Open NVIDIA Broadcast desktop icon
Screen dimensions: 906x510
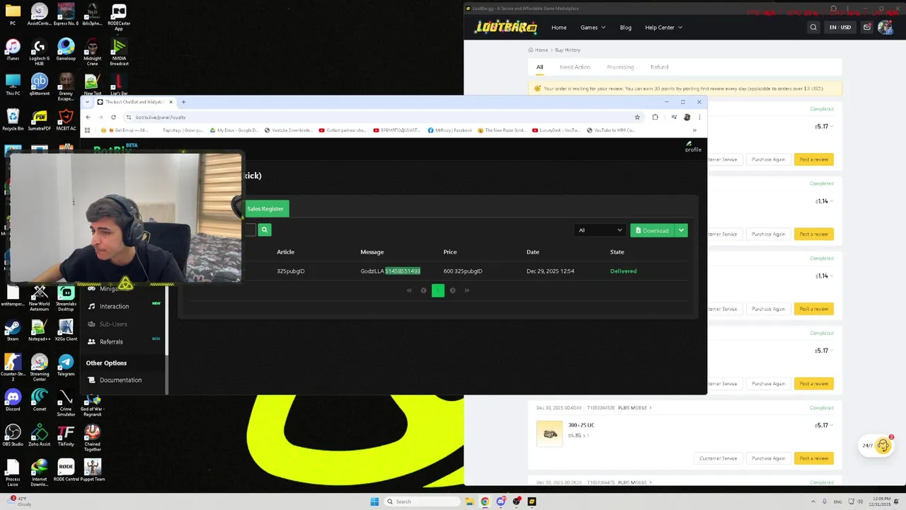pyautogui.click(x=119, y=51)
